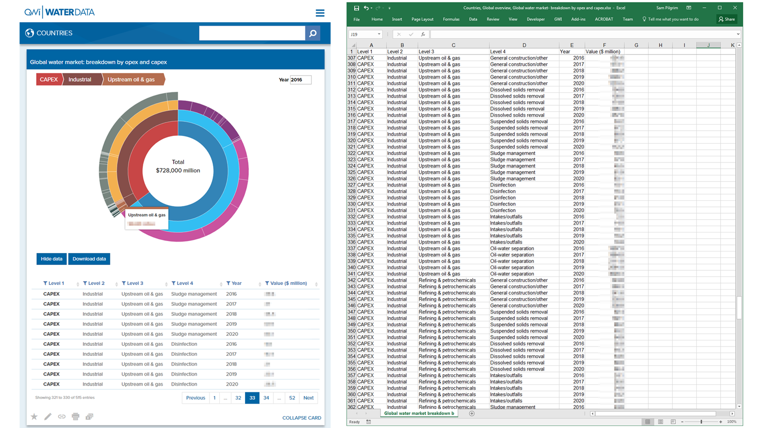Add a new sheet with plus icon
The image size is (761, 428).
(472, 414)
